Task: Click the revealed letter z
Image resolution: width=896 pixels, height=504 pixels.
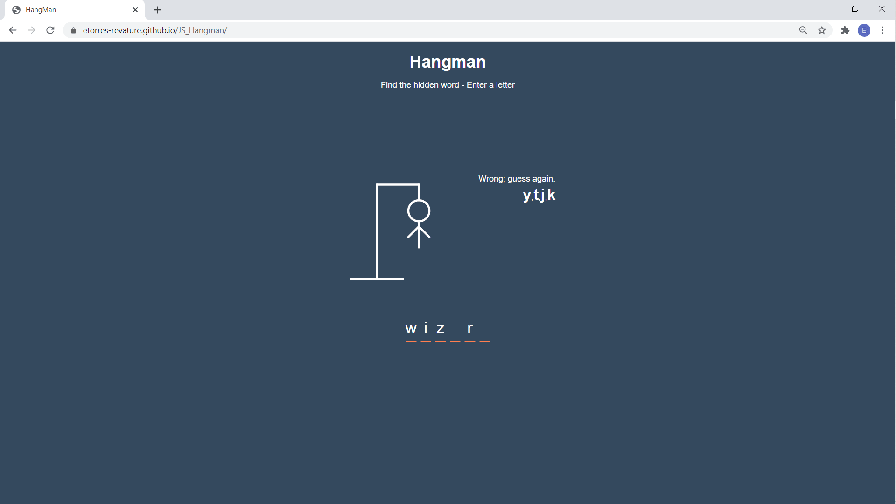Action: (x=441, y=329)
